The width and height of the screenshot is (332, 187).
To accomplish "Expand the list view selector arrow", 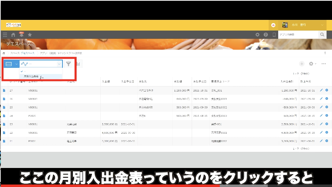I will pyautogui.click(x=17, y=64).
